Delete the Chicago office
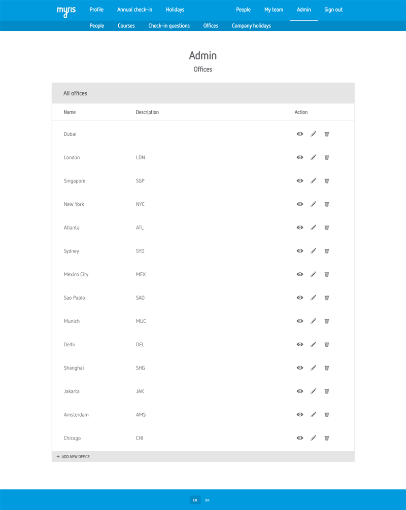Image resolution: width=406 pixels, height=510 pixels. 327,438
